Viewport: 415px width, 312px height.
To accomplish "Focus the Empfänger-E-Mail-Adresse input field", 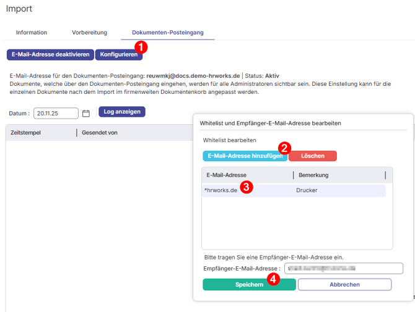I will coord(343,269).
